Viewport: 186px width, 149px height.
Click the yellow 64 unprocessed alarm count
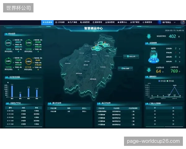[158, 71]
